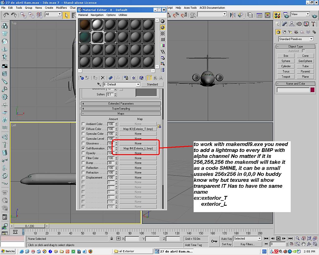Toggle the Background checker icon in Material Editor
The width and height of the screenshot is (319, 255).
[x=163, y=33]
